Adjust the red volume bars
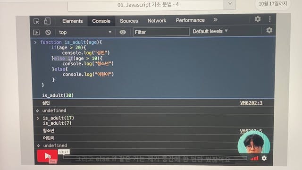The image size is (302, 170). click(254, 159)
